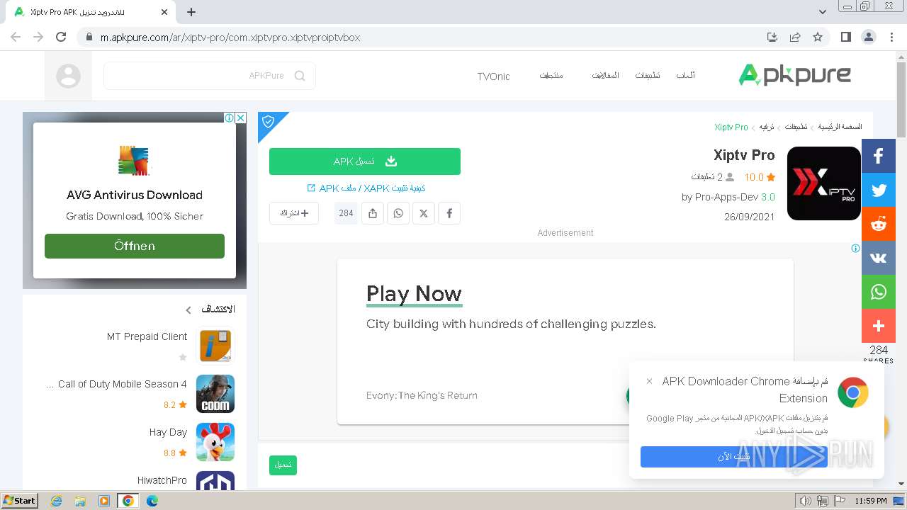
Task: Close the AVG advertisement with X icon
Action: (241, 118)
